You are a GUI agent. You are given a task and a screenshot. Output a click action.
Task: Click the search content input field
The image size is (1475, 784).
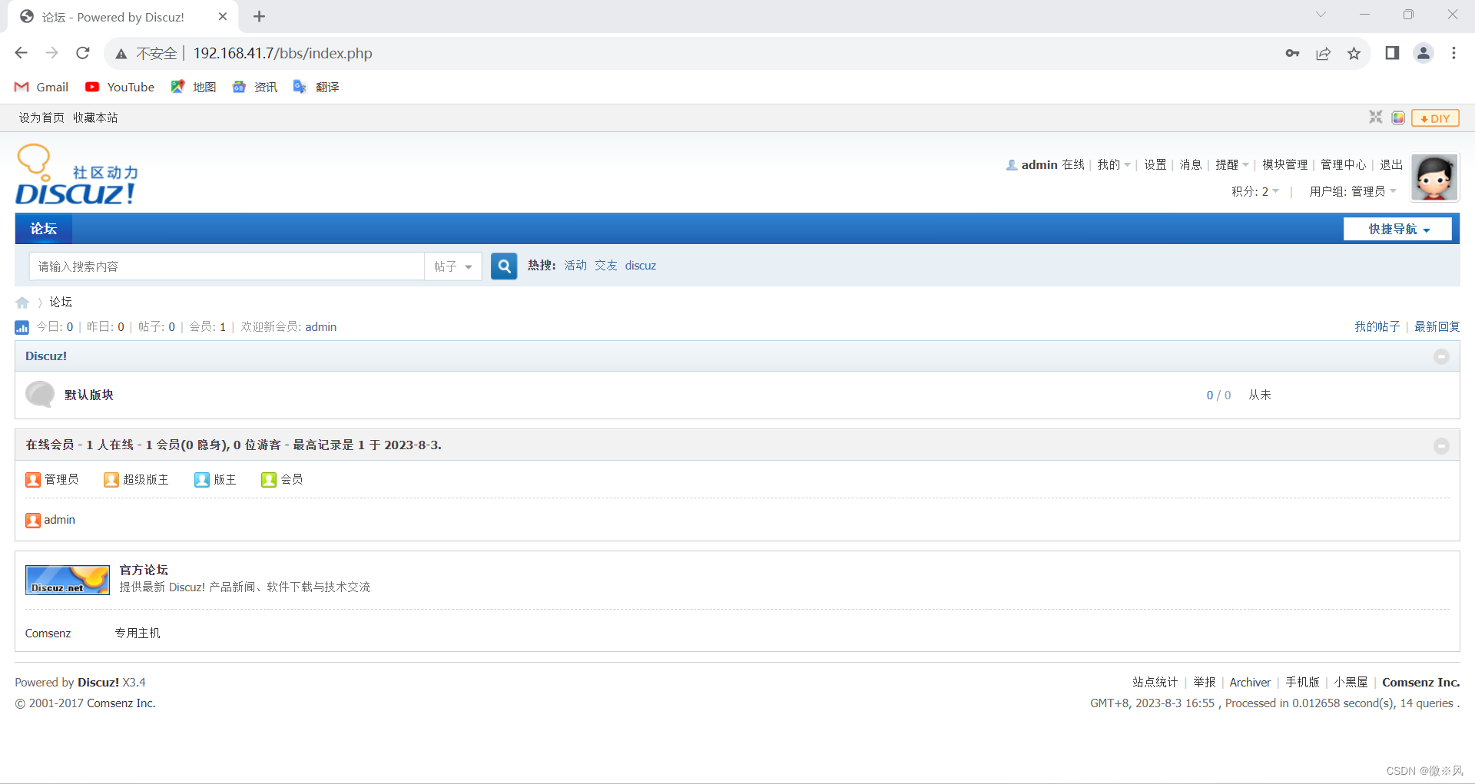pyautogui.click(x=227, y=266)
